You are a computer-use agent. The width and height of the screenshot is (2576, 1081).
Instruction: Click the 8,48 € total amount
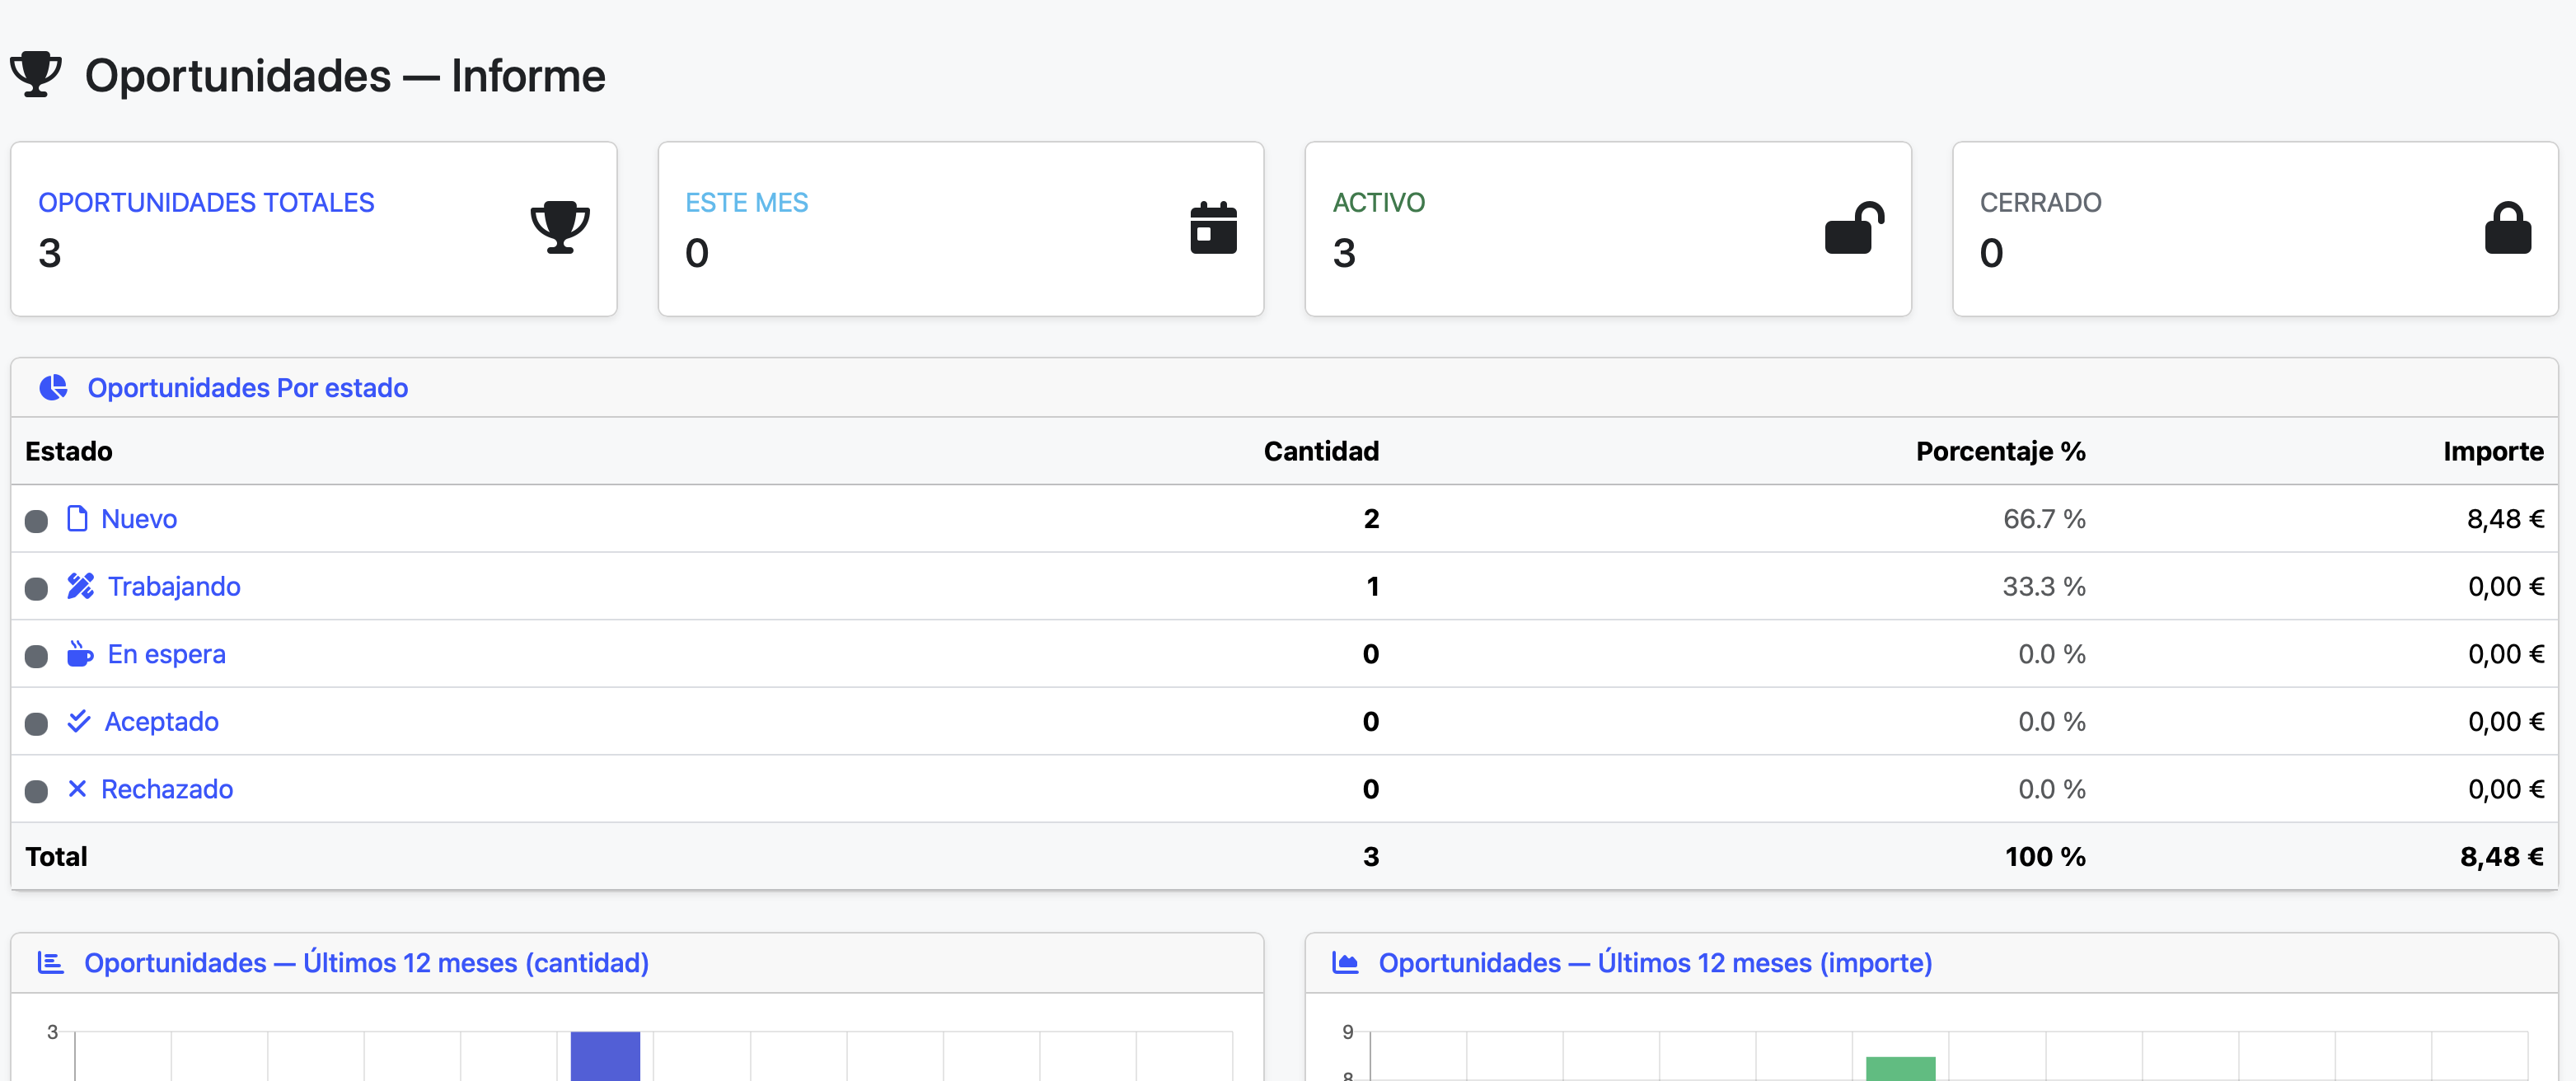(x=2502, y=857)
